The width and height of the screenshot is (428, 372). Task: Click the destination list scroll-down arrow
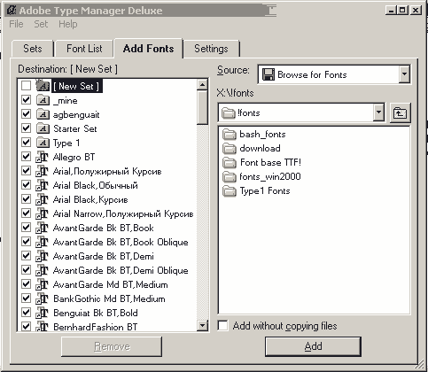pos(202,326)
